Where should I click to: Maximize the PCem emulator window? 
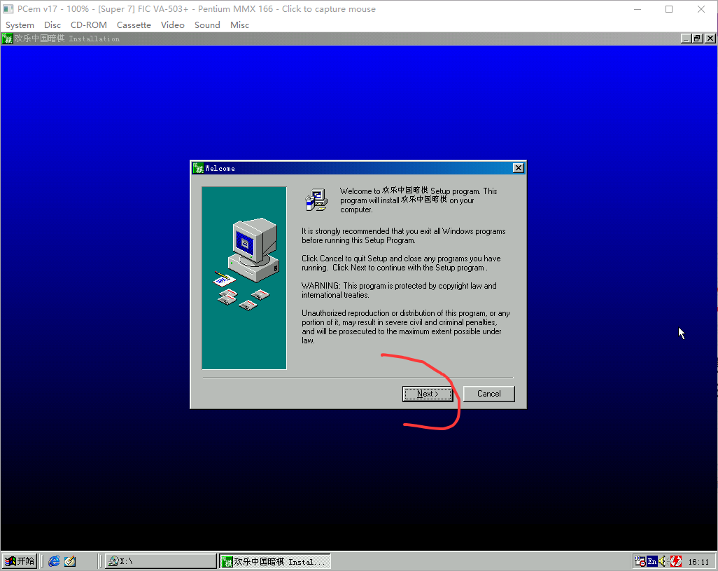(669, 9)
